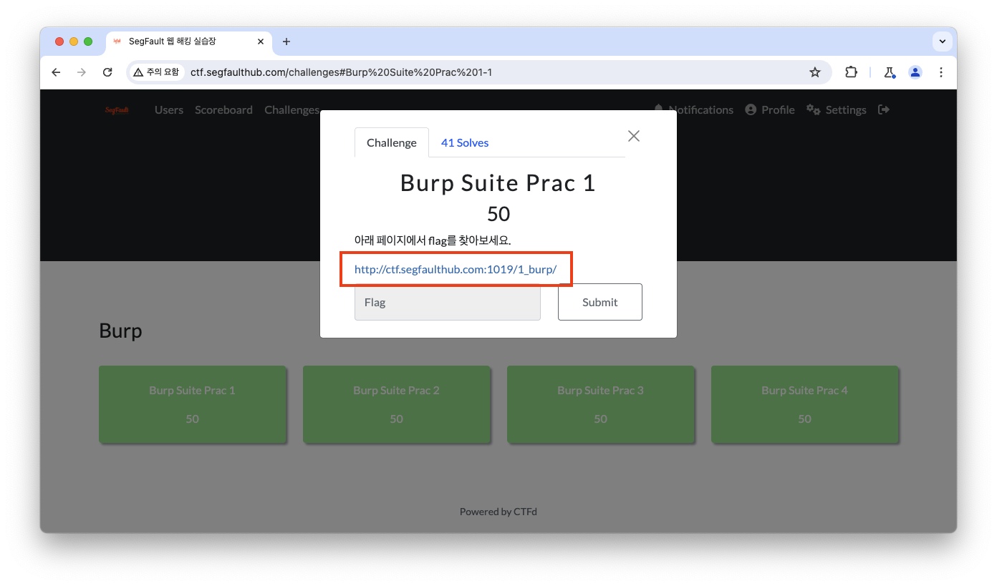Image resolution: width=997 pixels, height=586 pixels.
Task: Reload the page with the refresh icon
Action: coord(107,72)
